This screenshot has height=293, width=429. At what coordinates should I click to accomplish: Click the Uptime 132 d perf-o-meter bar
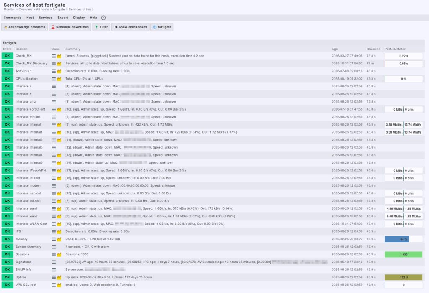tap(403, 278)
